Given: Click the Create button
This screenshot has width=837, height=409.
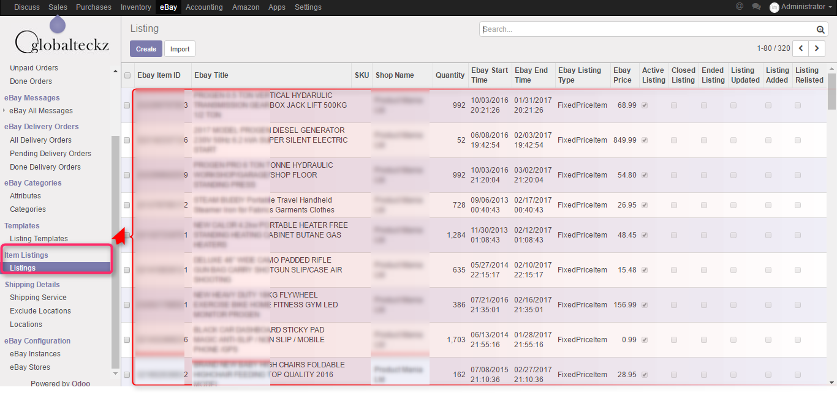Looking at the screenshot, I should 146,49.
